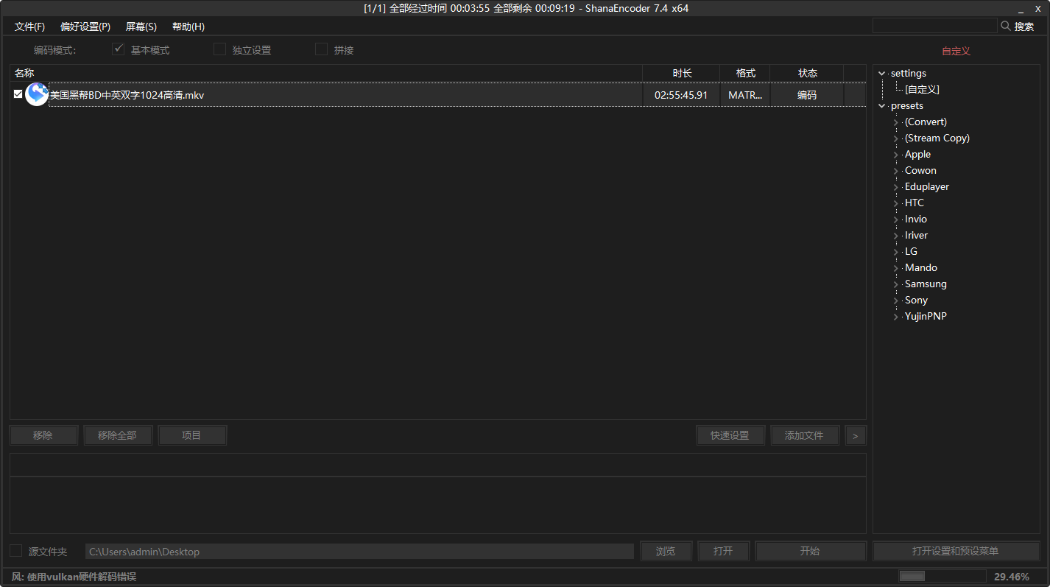Click the preset search input field
The width and height of the screenshot is (1050, 587).
pos(935,26)
